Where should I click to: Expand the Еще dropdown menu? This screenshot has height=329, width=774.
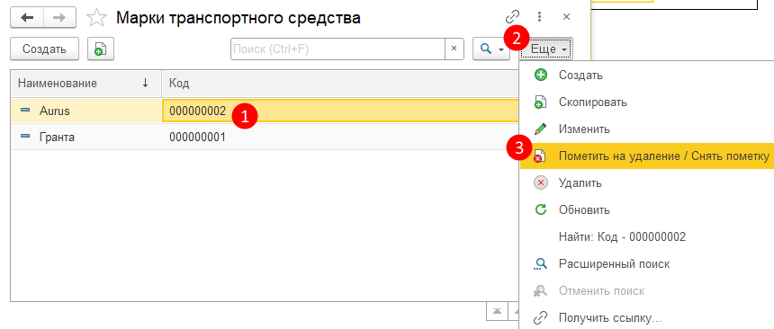click(545, 49)
